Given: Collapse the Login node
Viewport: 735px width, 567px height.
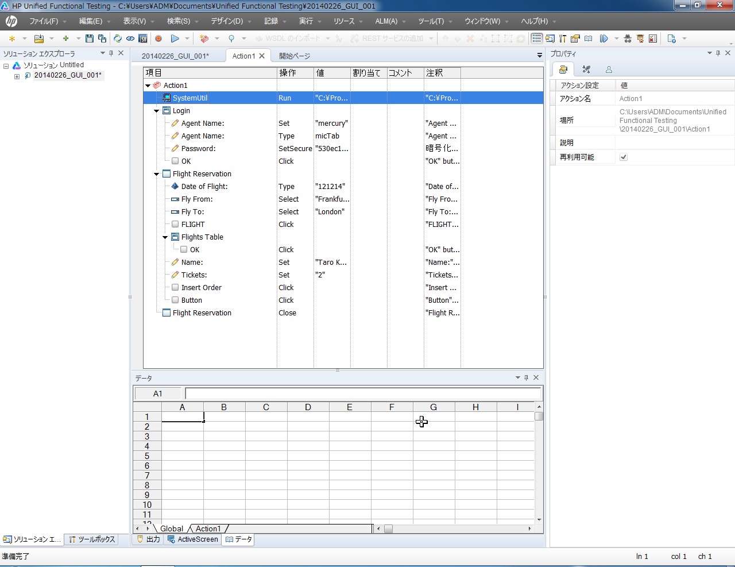Looking at the screenshot, I should (x=156, y=111).
